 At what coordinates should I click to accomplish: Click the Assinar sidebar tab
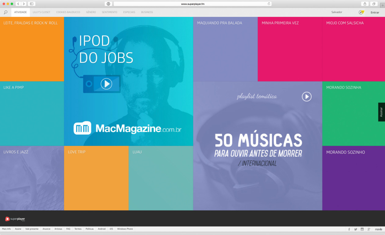point(381,112)
